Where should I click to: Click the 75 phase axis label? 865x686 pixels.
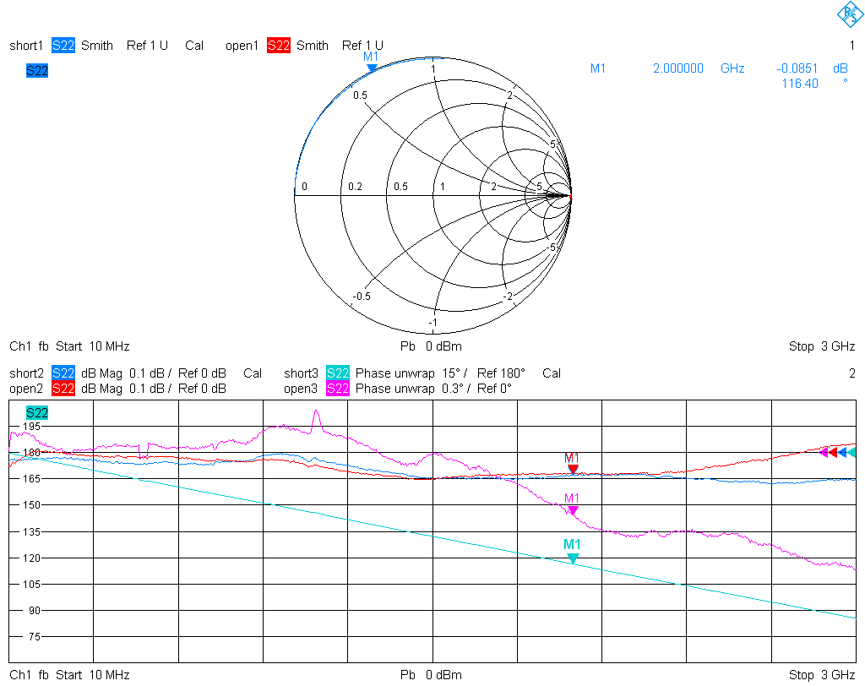tap(34, 636)
